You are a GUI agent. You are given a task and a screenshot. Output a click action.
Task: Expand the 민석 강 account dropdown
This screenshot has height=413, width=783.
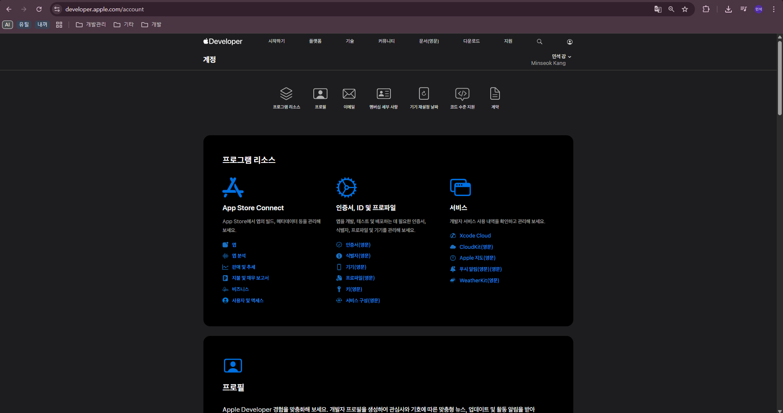tap(561, 57)
